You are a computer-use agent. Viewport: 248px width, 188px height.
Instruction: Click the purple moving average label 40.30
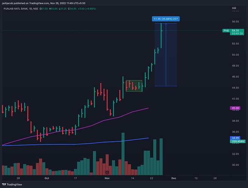point(235,108)
